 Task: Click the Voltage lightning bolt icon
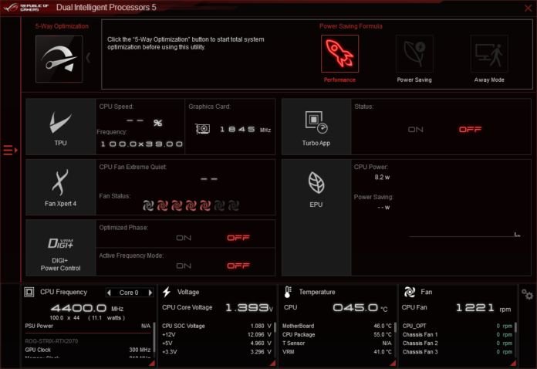click(167, 292)
